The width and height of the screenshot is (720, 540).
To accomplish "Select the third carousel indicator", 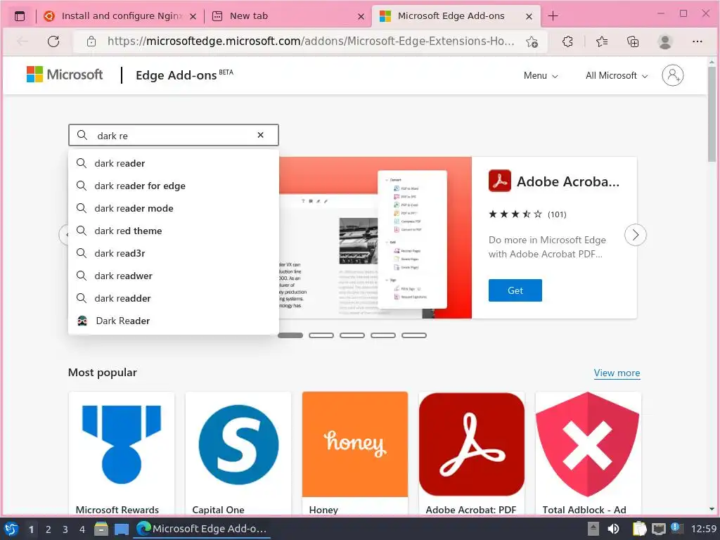I will tap(352, 335).
